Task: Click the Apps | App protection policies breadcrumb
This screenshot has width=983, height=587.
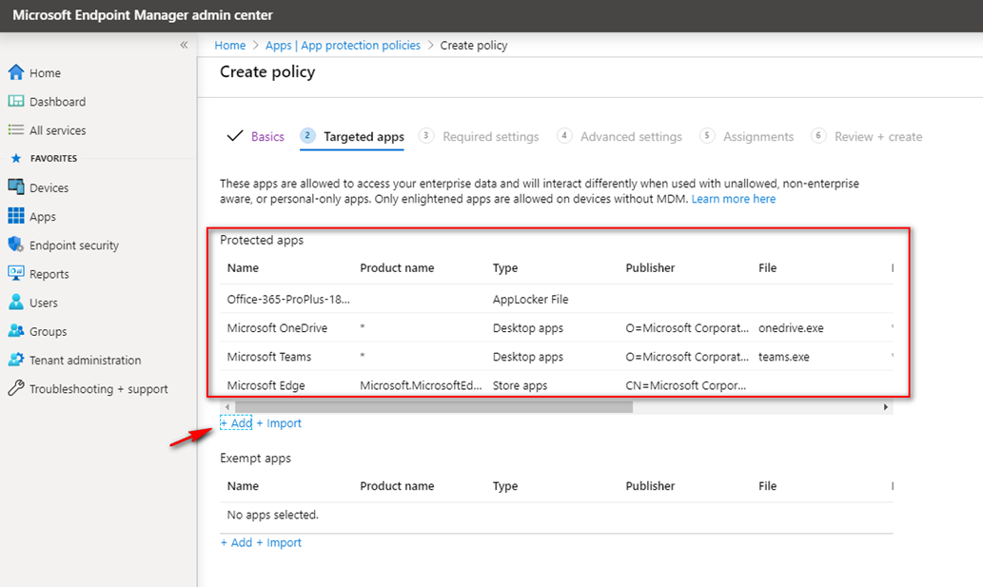Action: [343, 45]
